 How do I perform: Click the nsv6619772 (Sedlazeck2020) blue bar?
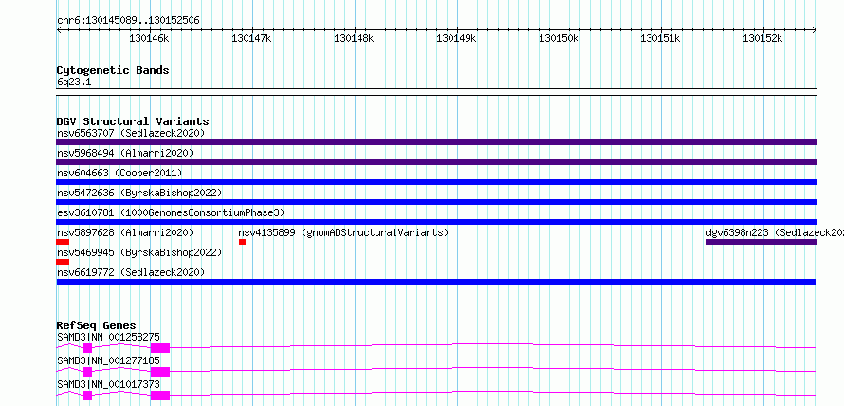(436, 282)
